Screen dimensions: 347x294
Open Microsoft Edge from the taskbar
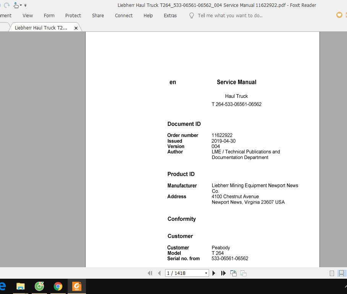(3, 286)
